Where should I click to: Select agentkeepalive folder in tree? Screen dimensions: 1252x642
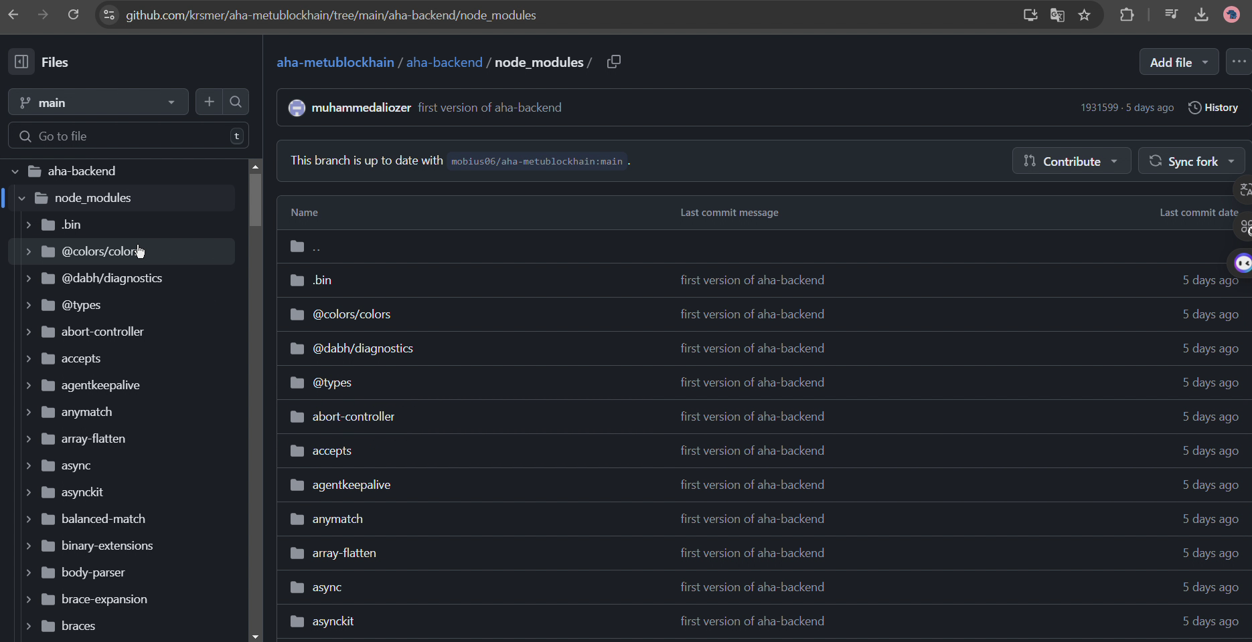(x=100, y=385)
